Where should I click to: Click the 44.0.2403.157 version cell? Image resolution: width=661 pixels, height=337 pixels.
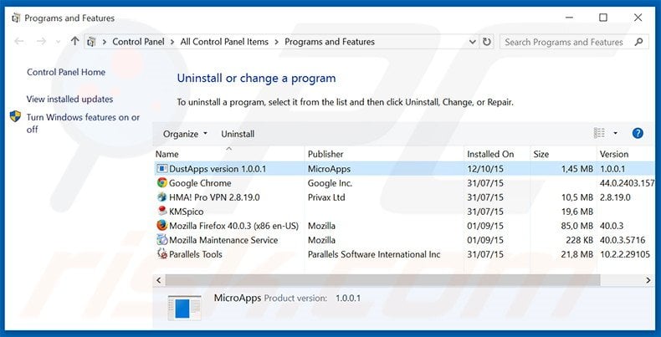(x=627, y=183)
